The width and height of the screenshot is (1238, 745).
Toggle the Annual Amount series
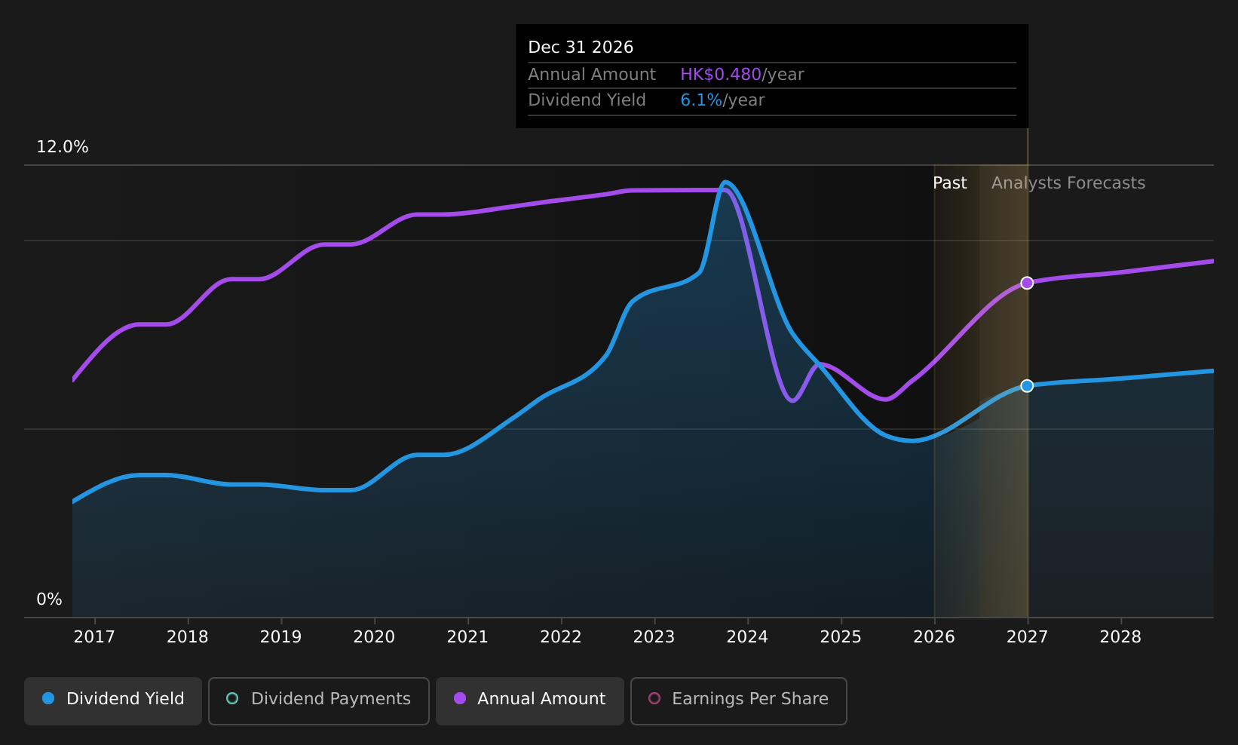tap(530, 701)
